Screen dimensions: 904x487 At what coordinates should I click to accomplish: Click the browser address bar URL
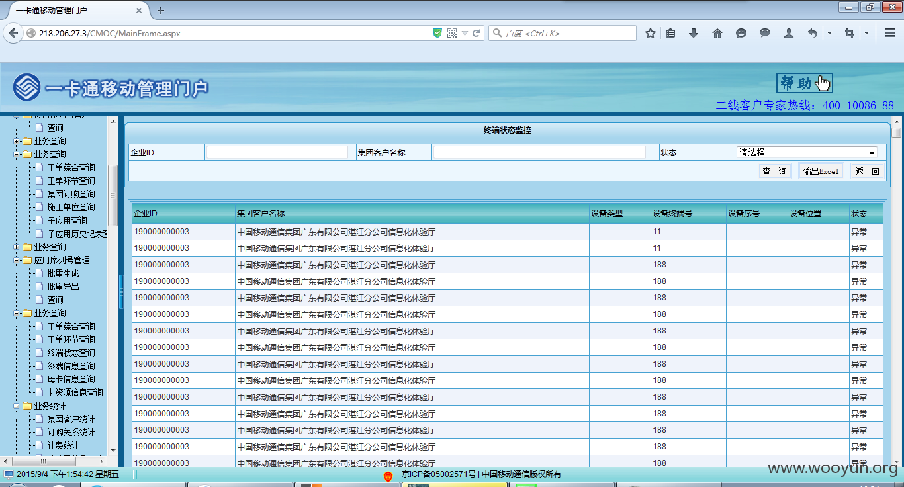pyautogui.click(x=110, y=33)
